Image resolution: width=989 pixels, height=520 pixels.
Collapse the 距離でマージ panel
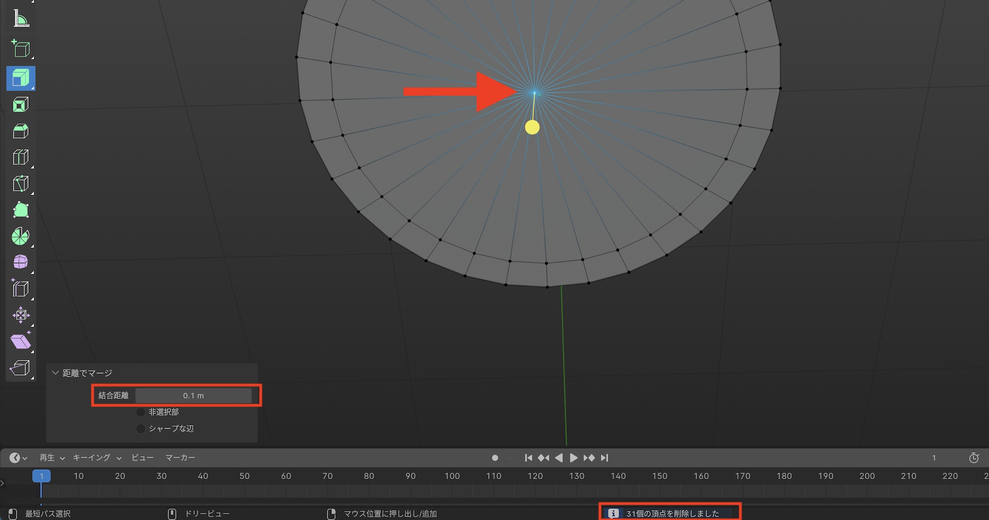pos(55,373)
